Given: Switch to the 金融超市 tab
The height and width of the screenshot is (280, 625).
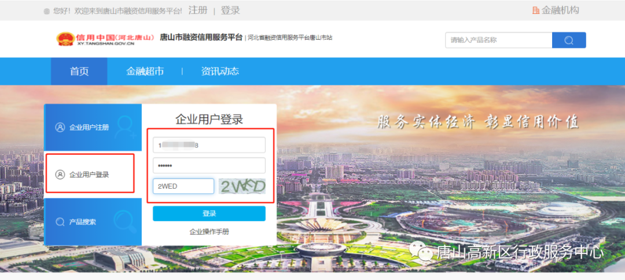Looking at the screenshot, I should (x=145, y=72).
